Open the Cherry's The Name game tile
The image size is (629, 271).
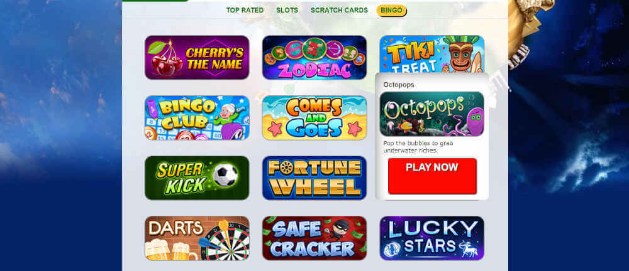(x=197, y=57)
